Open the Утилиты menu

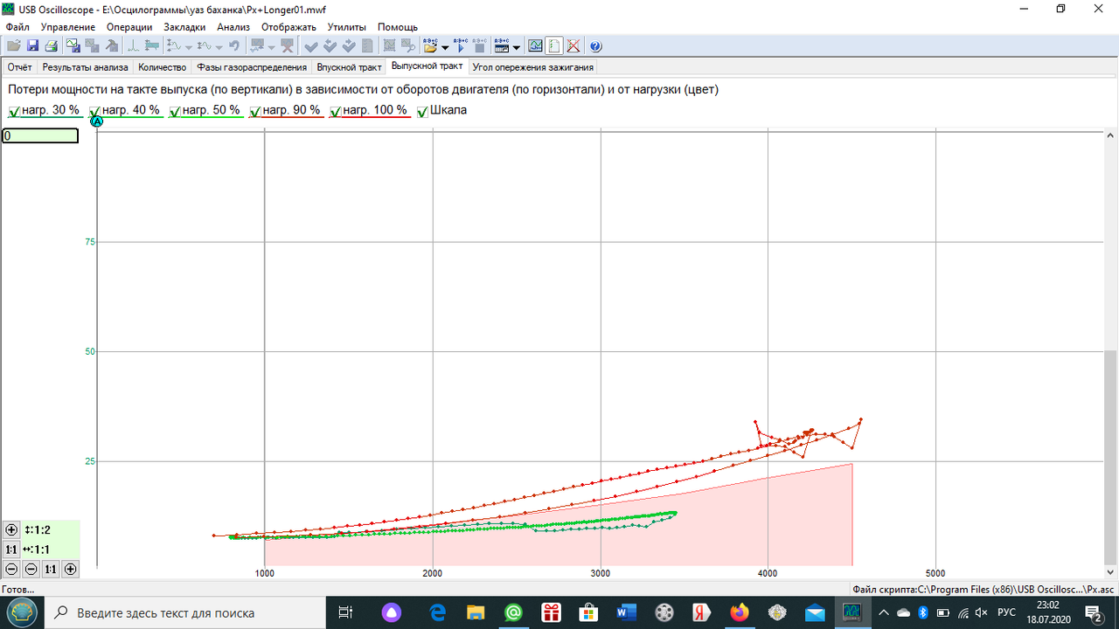click(347, 27)
